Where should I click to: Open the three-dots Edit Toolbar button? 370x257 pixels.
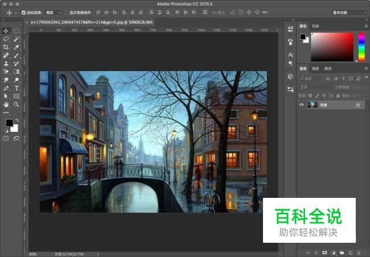pos(6,113)
